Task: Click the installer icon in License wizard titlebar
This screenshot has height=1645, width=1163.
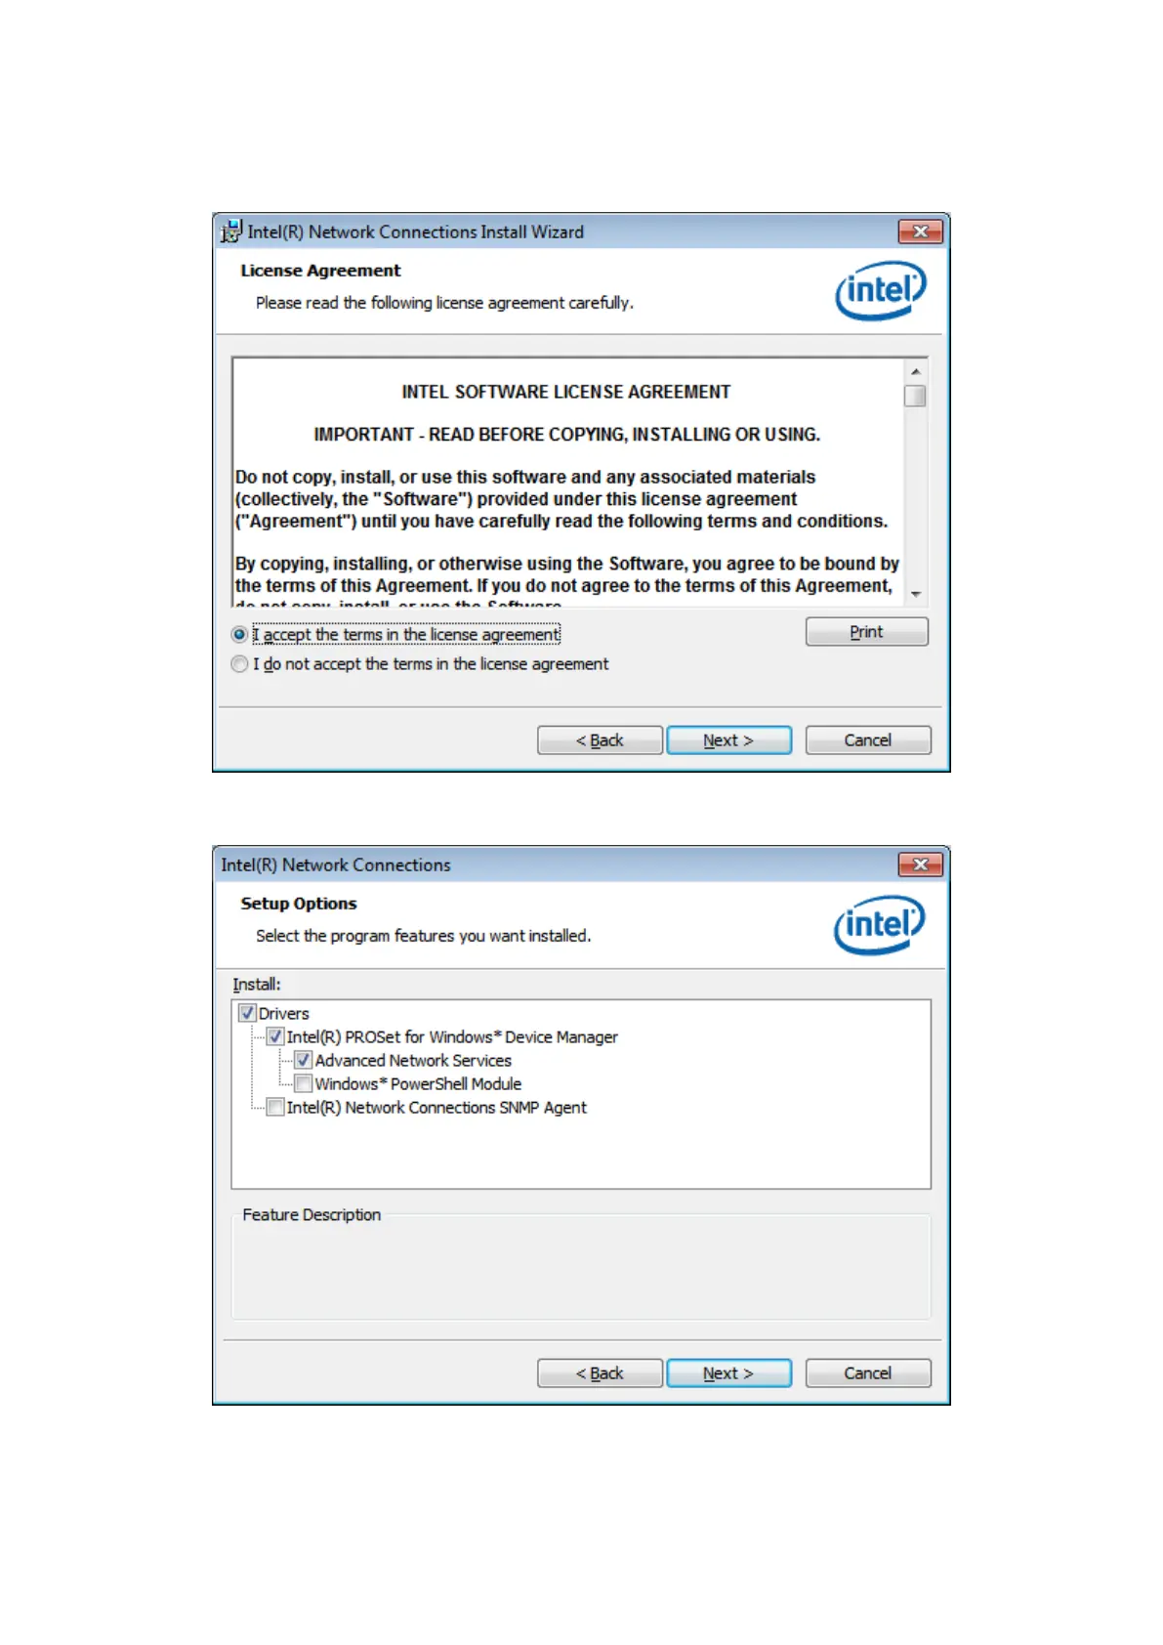Action: coord(231,232)
